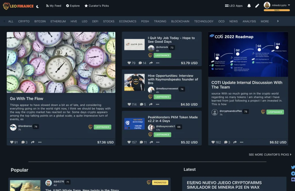The image size is (295, 191).
Task: Share the Go With The Flow post
Action: pyautogui.click(x=33, y=142)
